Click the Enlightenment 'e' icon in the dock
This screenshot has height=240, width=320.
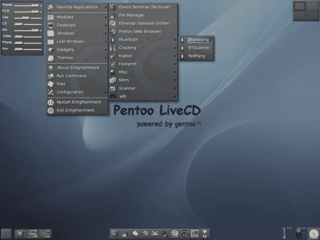tap(174, 233)
